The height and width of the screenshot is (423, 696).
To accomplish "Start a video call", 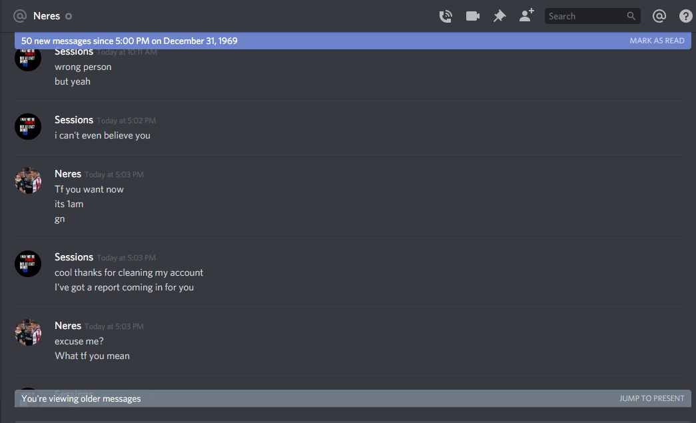I will 473,17.
